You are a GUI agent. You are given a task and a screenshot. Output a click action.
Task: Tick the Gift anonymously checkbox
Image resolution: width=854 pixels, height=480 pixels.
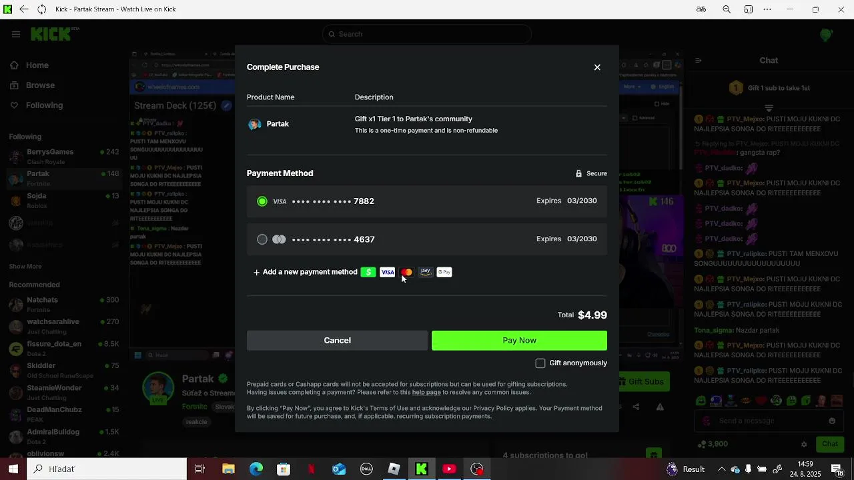tap(540, 363)
